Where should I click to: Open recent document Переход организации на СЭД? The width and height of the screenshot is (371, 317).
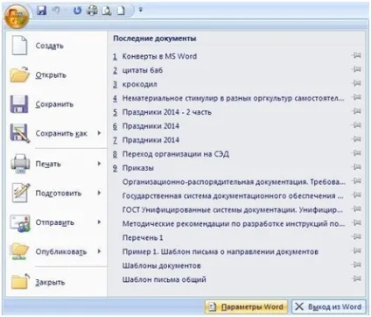tap(175, 154)
